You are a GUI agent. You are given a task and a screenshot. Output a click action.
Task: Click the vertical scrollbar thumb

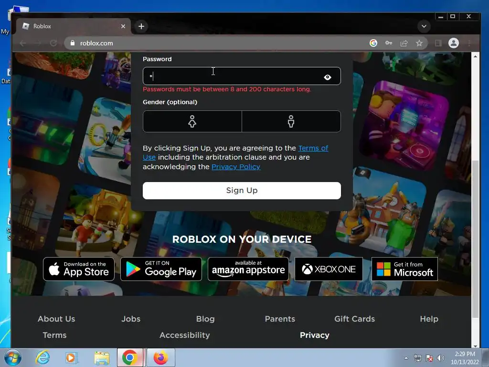click(475, 239)
